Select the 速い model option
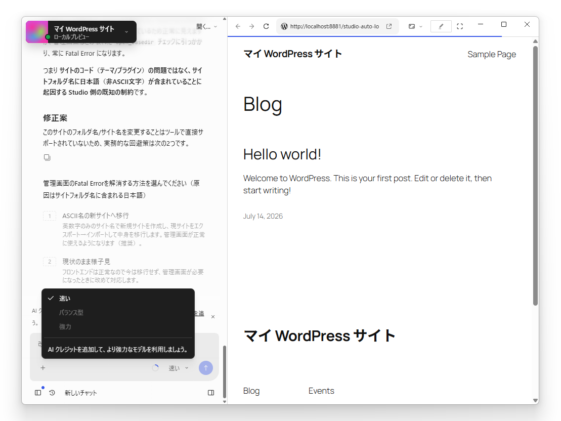Image resolution: width=561 pixels, height=421 pixels. tap(118, 298)
